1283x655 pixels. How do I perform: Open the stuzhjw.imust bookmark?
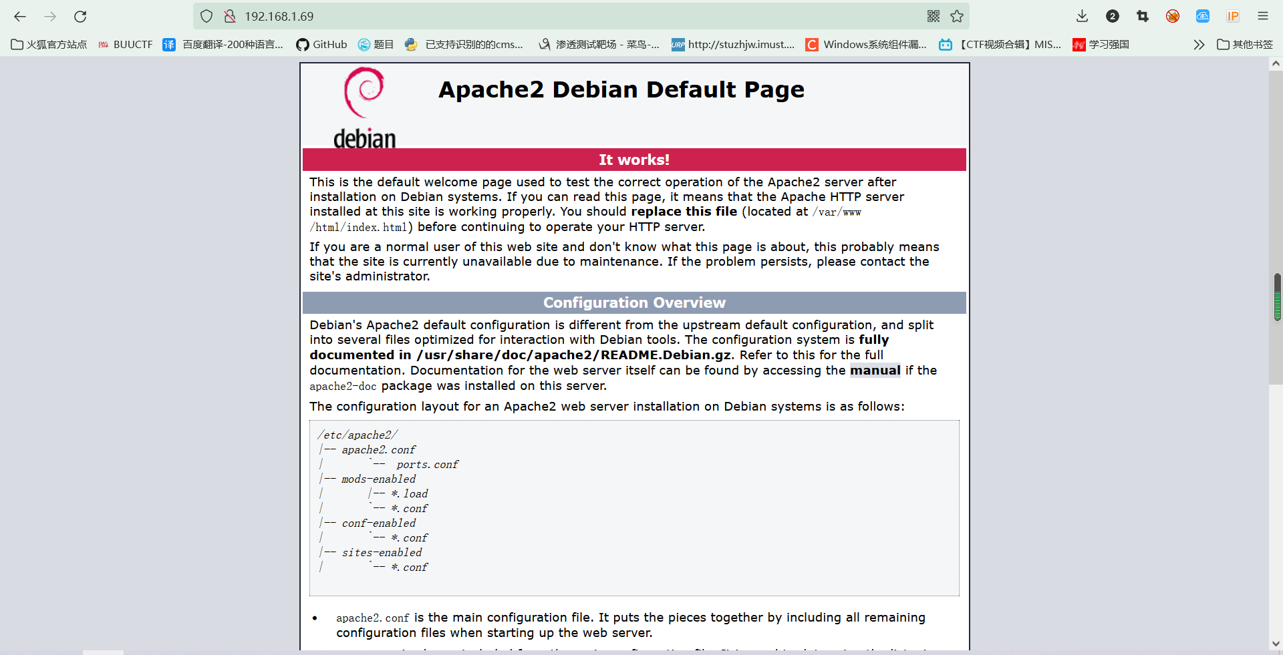(x=733, y=45)
